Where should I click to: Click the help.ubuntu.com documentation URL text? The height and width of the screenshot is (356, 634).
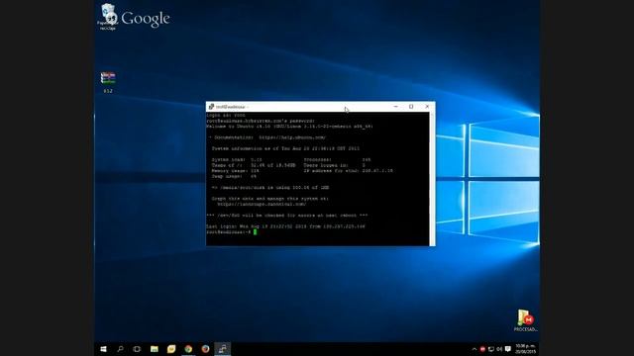tap(292, 137)
